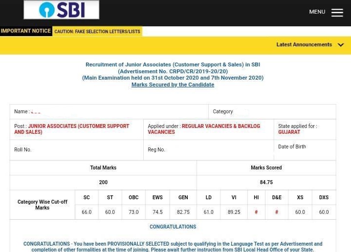Select GEN cut-off value 82.75
The height and width of the screenshot is (252, 351).
point(183,212)
